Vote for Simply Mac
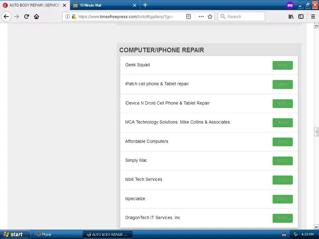Screen dimensions: 319x239 pyautogui.click(x=283, y=161)
